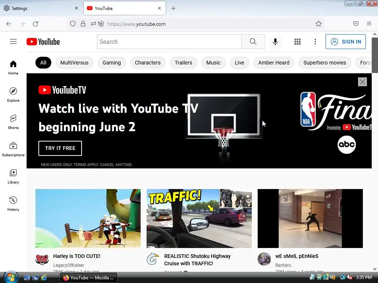Screen dimensions: 378x283
Task: Click the browser address bar URL
Action: 137,24
